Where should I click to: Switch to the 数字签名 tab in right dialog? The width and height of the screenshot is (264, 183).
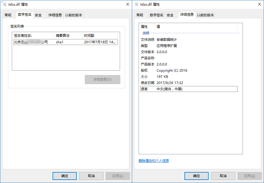156,15
